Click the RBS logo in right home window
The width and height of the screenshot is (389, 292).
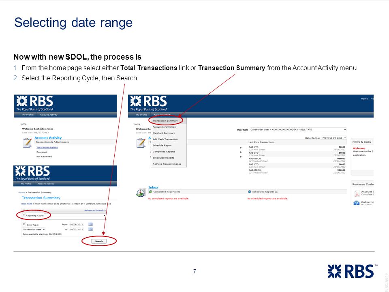149,103
